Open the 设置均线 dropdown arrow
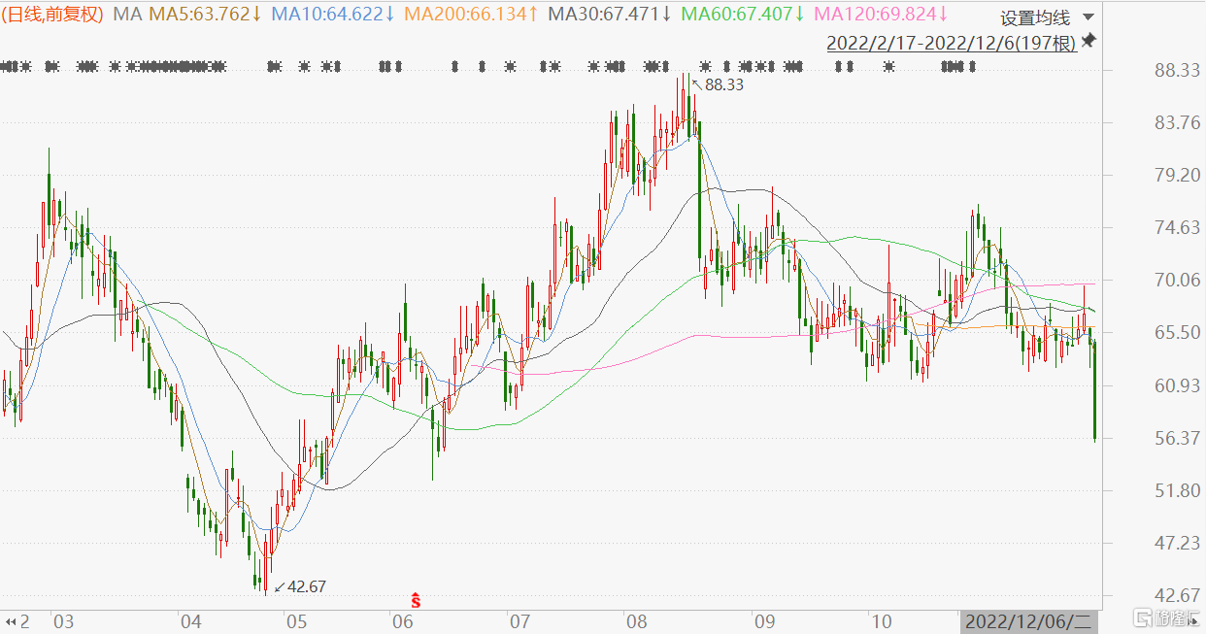 coord(1087,18)
